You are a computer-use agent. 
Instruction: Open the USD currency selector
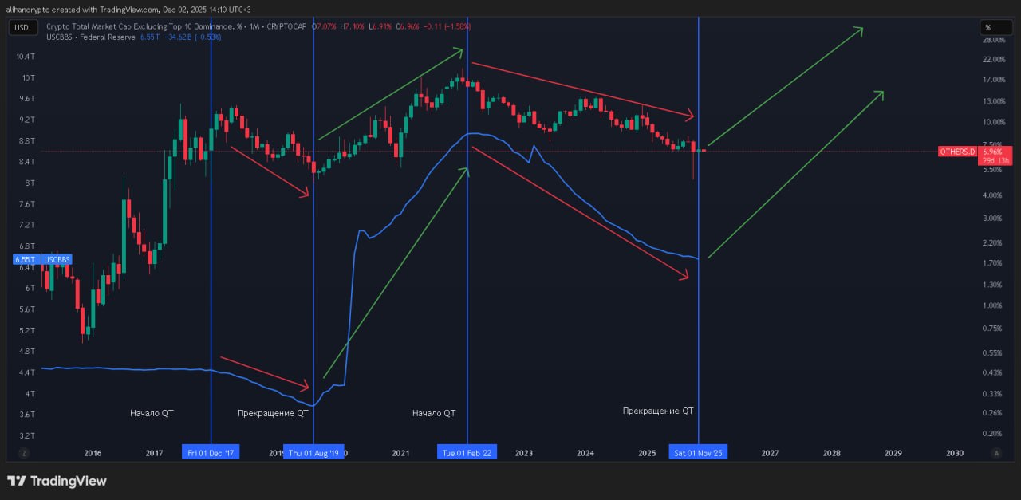[22, 27]
